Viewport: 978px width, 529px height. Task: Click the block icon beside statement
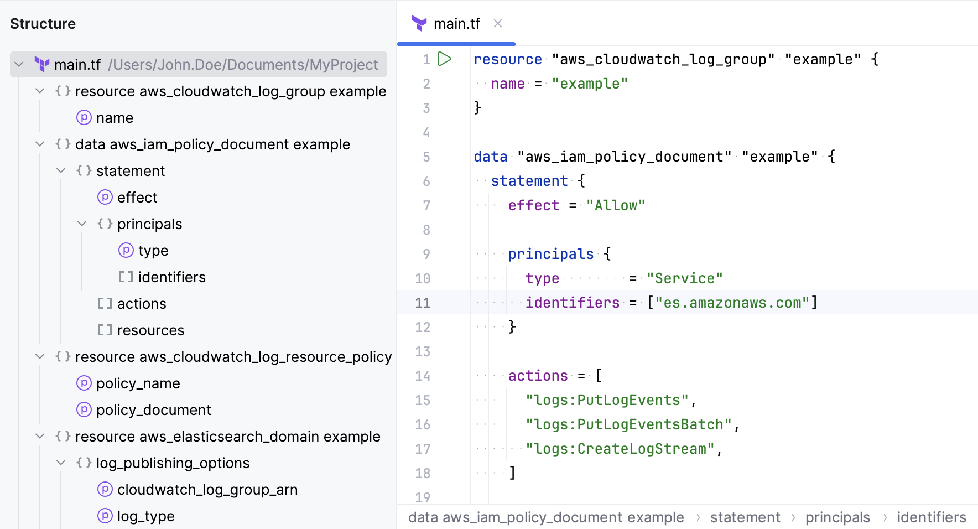[x=84, y=170]
